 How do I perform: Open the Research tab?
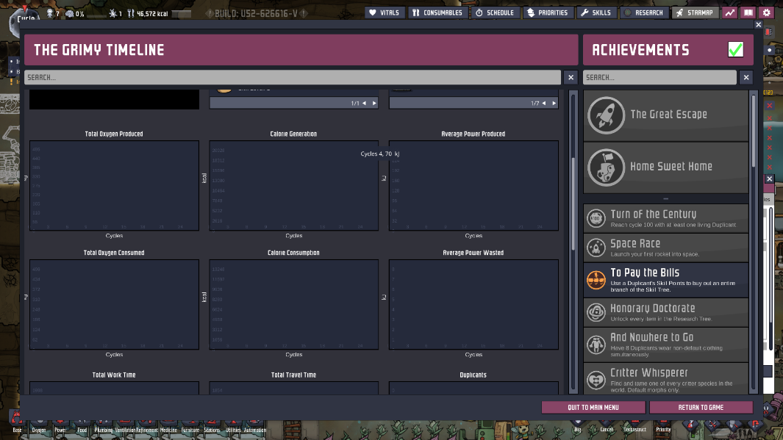(x=643, y=12)
